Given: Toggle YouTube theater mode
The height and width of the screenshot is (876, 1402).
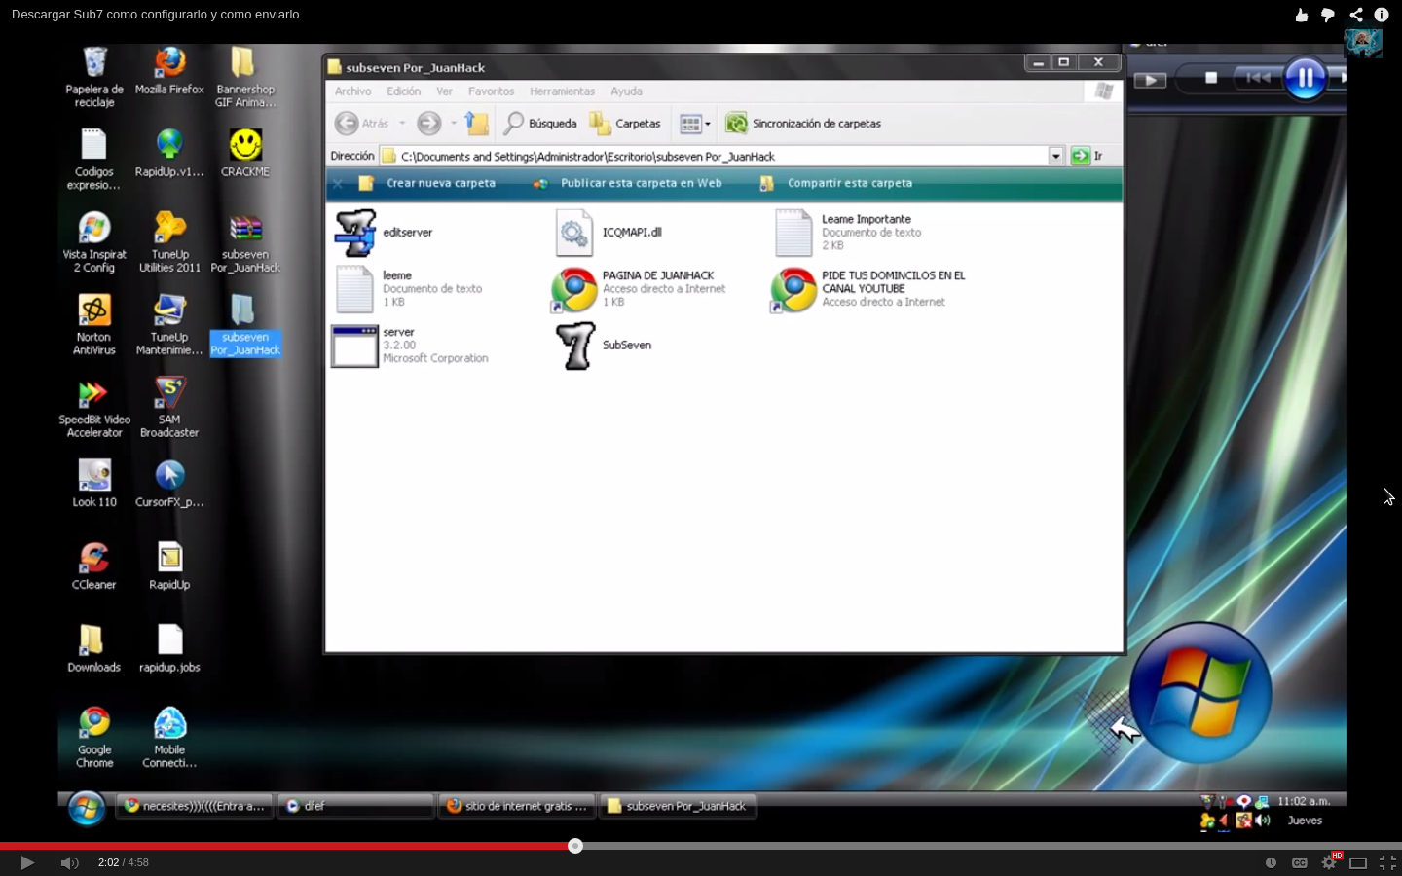Looking at the screenshot, I should point(1358,862).
